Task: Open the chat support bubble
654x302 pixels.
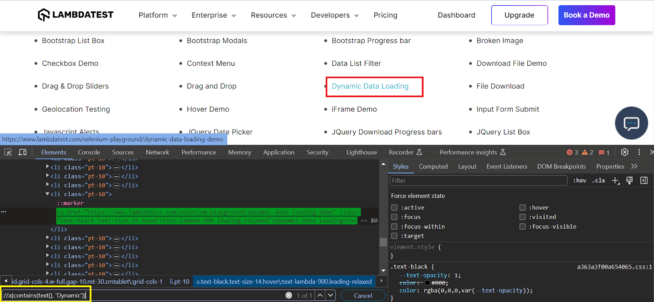Action: coord(631,123)
